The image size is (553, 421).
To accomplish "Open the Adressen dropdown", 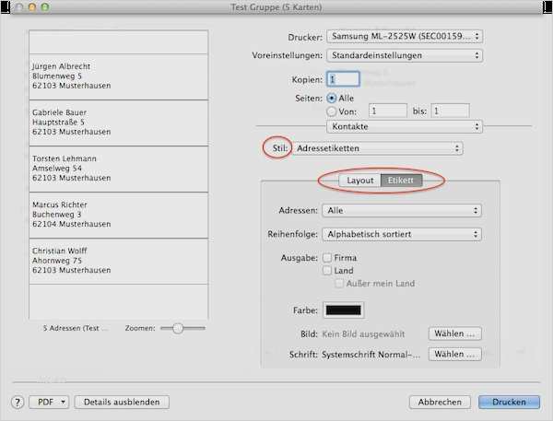I will tap(402, 210).
